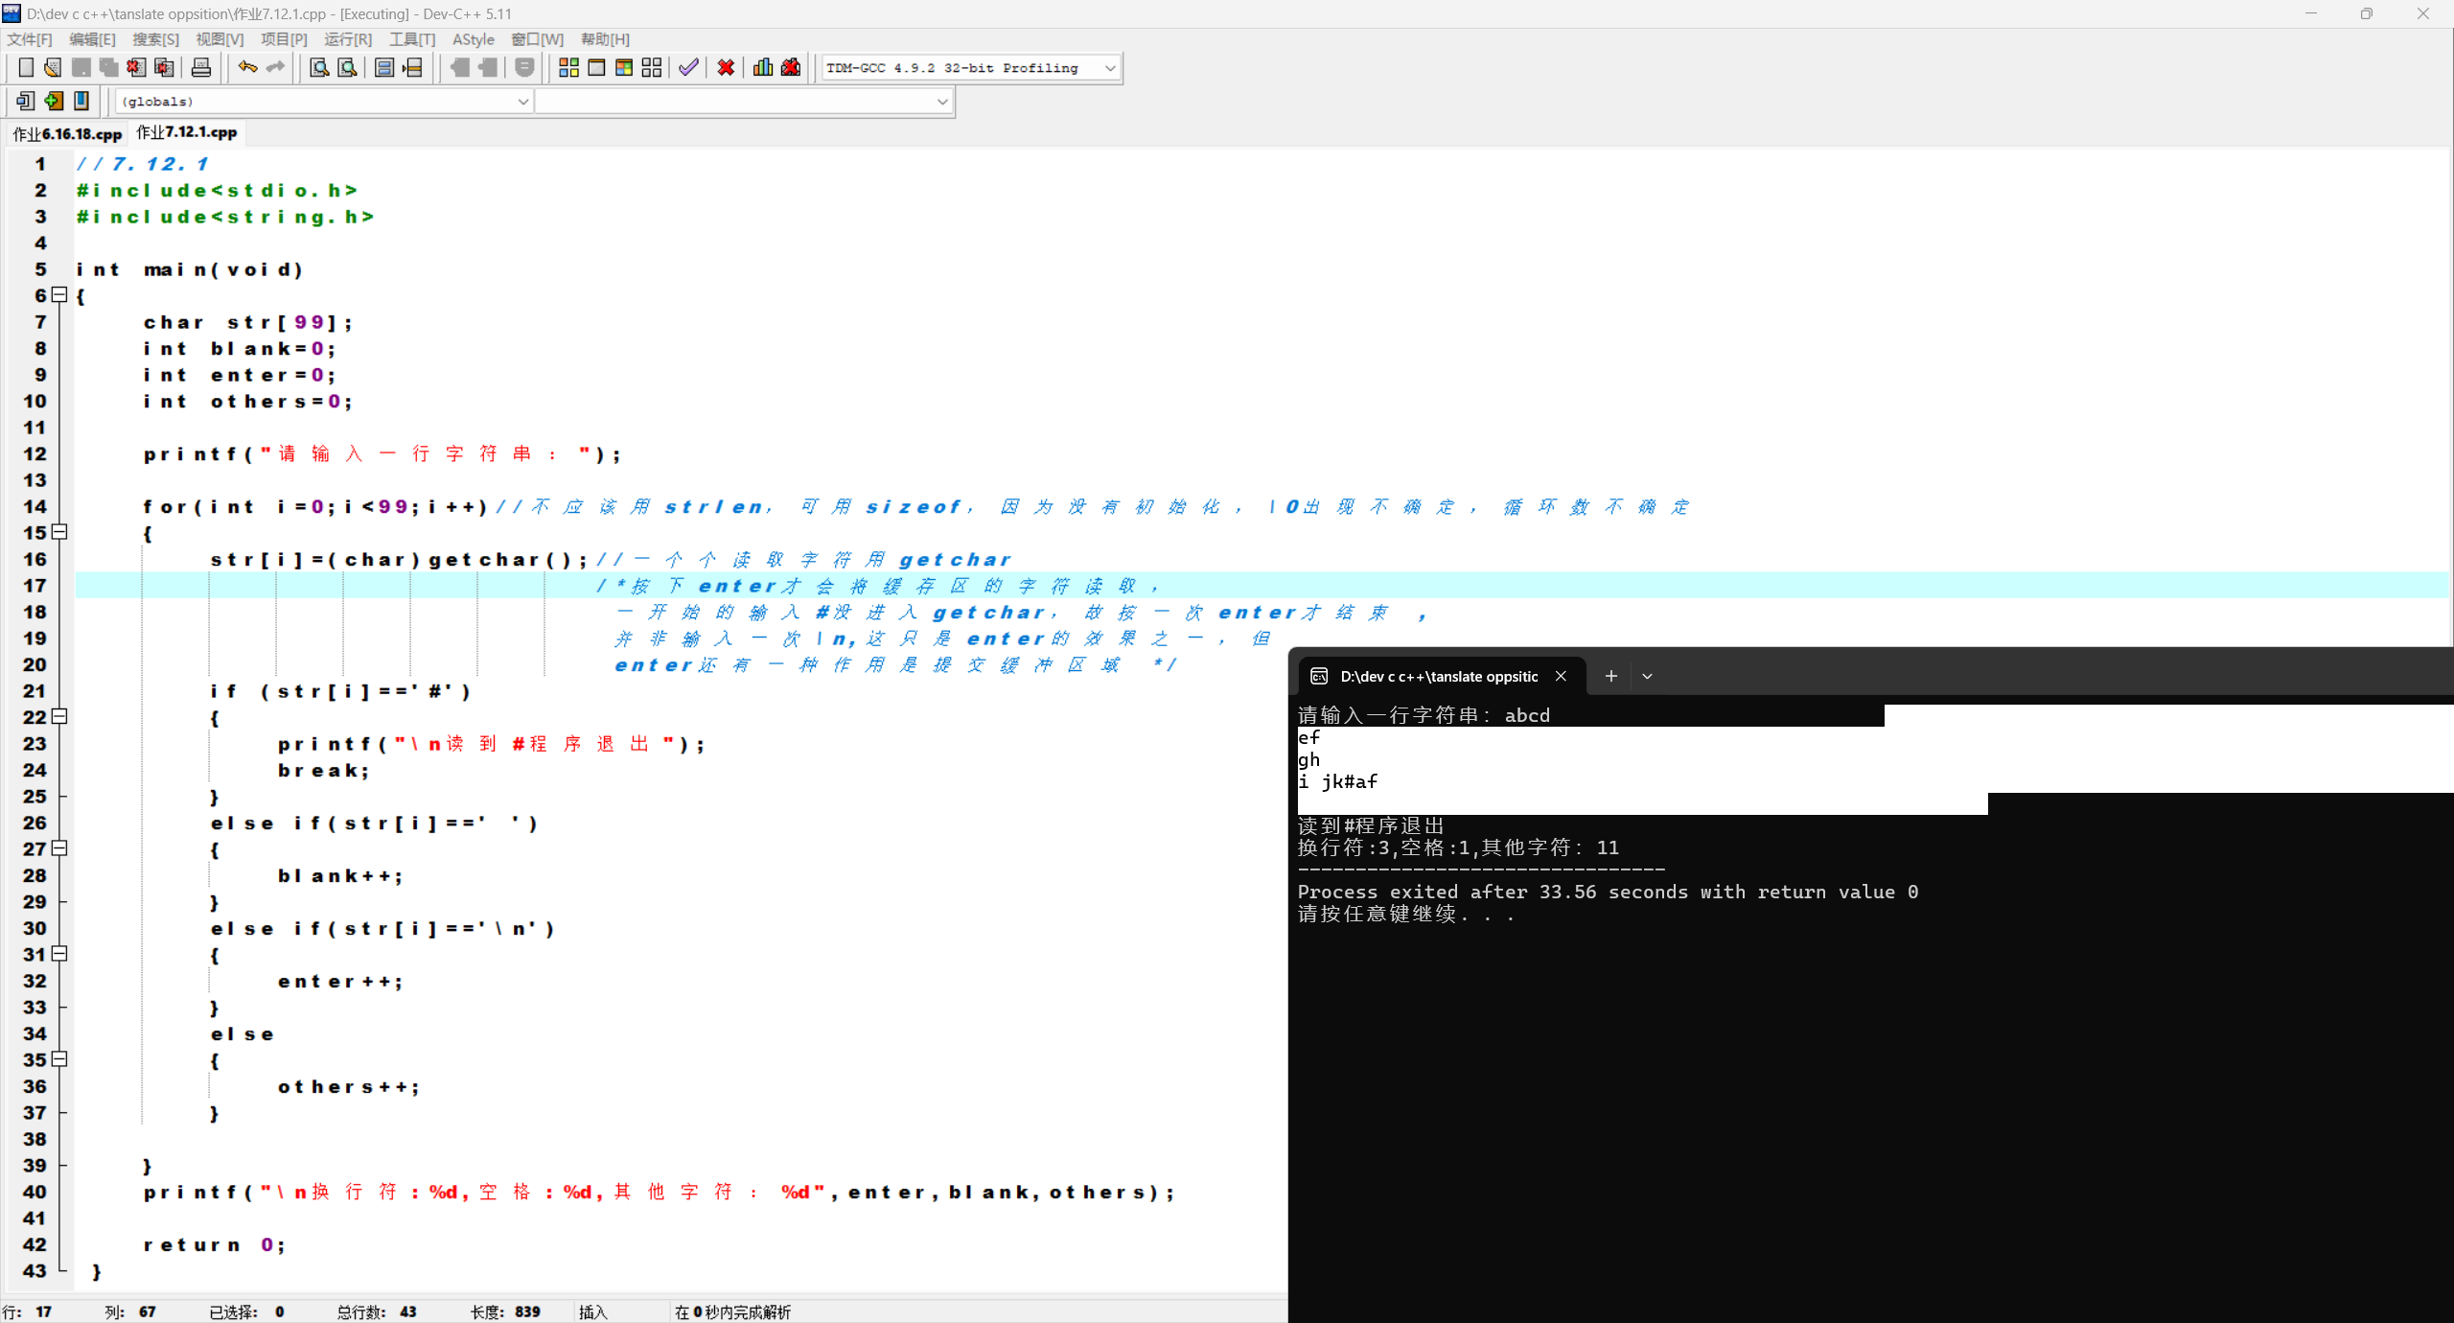Click the Syntax check checkmark icon
Viewport: 2454px width, 1323px height.
[x=688, y=67]
